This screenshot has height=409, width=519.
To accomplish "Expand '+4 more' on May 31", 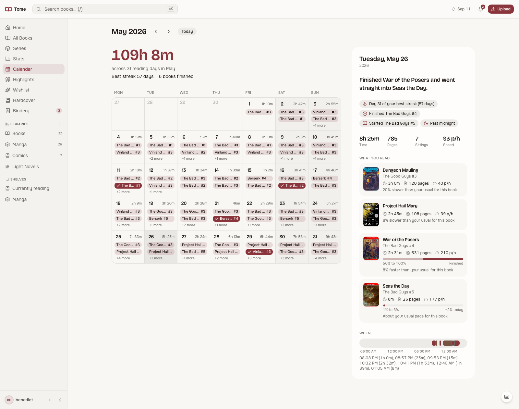I will 320,258.
